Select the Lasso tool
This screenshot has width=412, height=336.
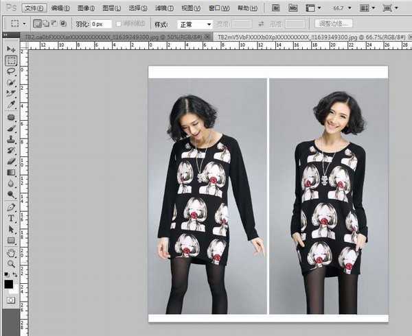(11, 71)
